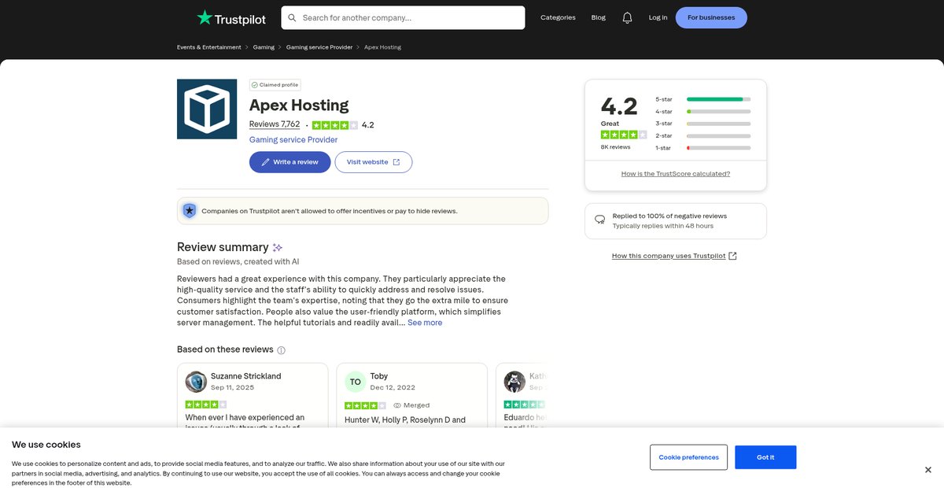Open Toby's TO avatar

click(356, 382)
